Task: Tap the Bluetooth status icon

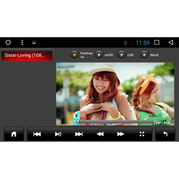Action: [125, 43]
